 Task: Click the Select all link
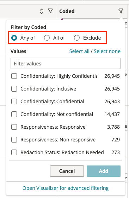79,51
